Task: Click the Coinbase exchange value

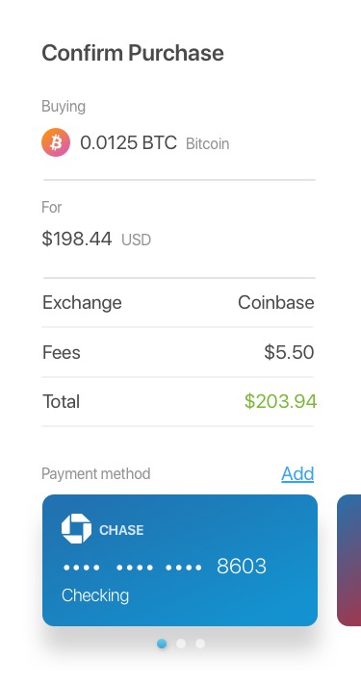Action: pos(276,303)
